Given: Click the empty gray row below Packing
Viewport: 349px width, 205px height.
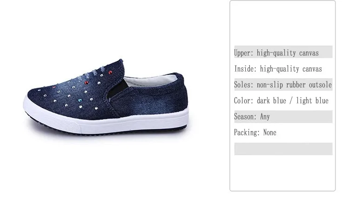Looking at the screenshot, I should [283, 149].
